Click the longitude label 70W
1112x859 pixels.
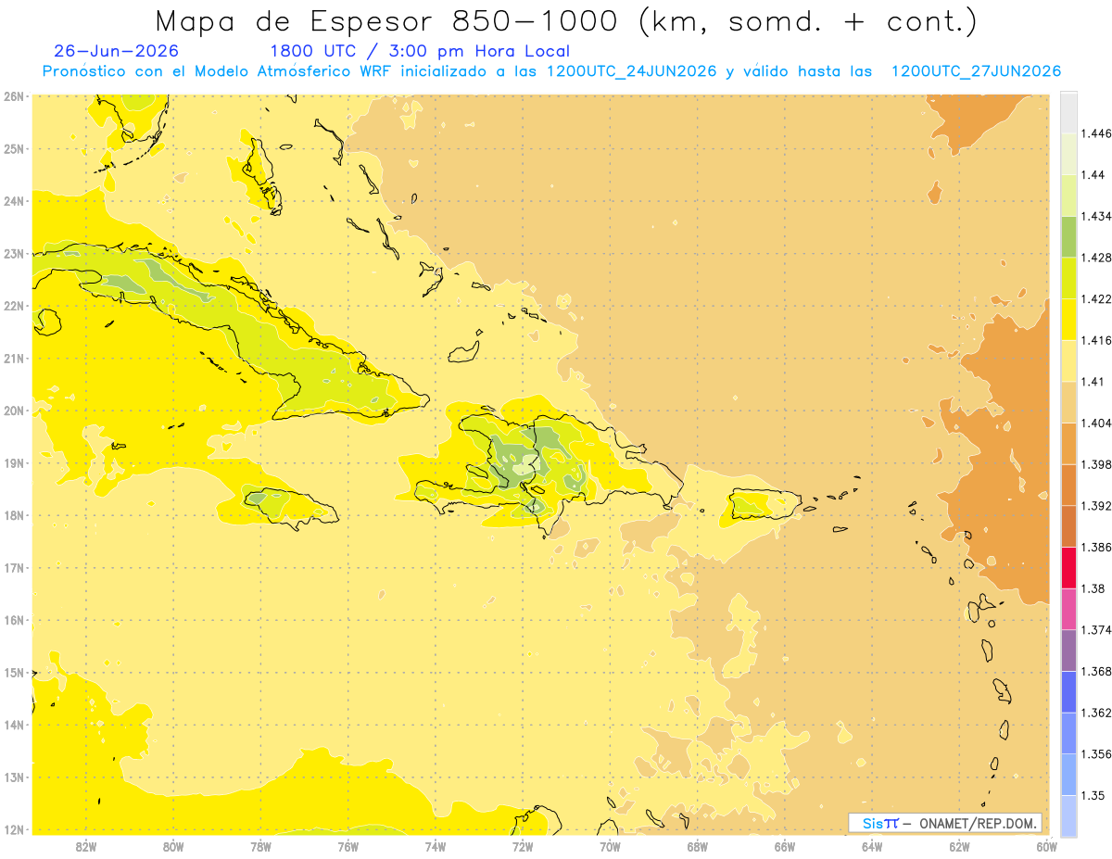point(610,846)
